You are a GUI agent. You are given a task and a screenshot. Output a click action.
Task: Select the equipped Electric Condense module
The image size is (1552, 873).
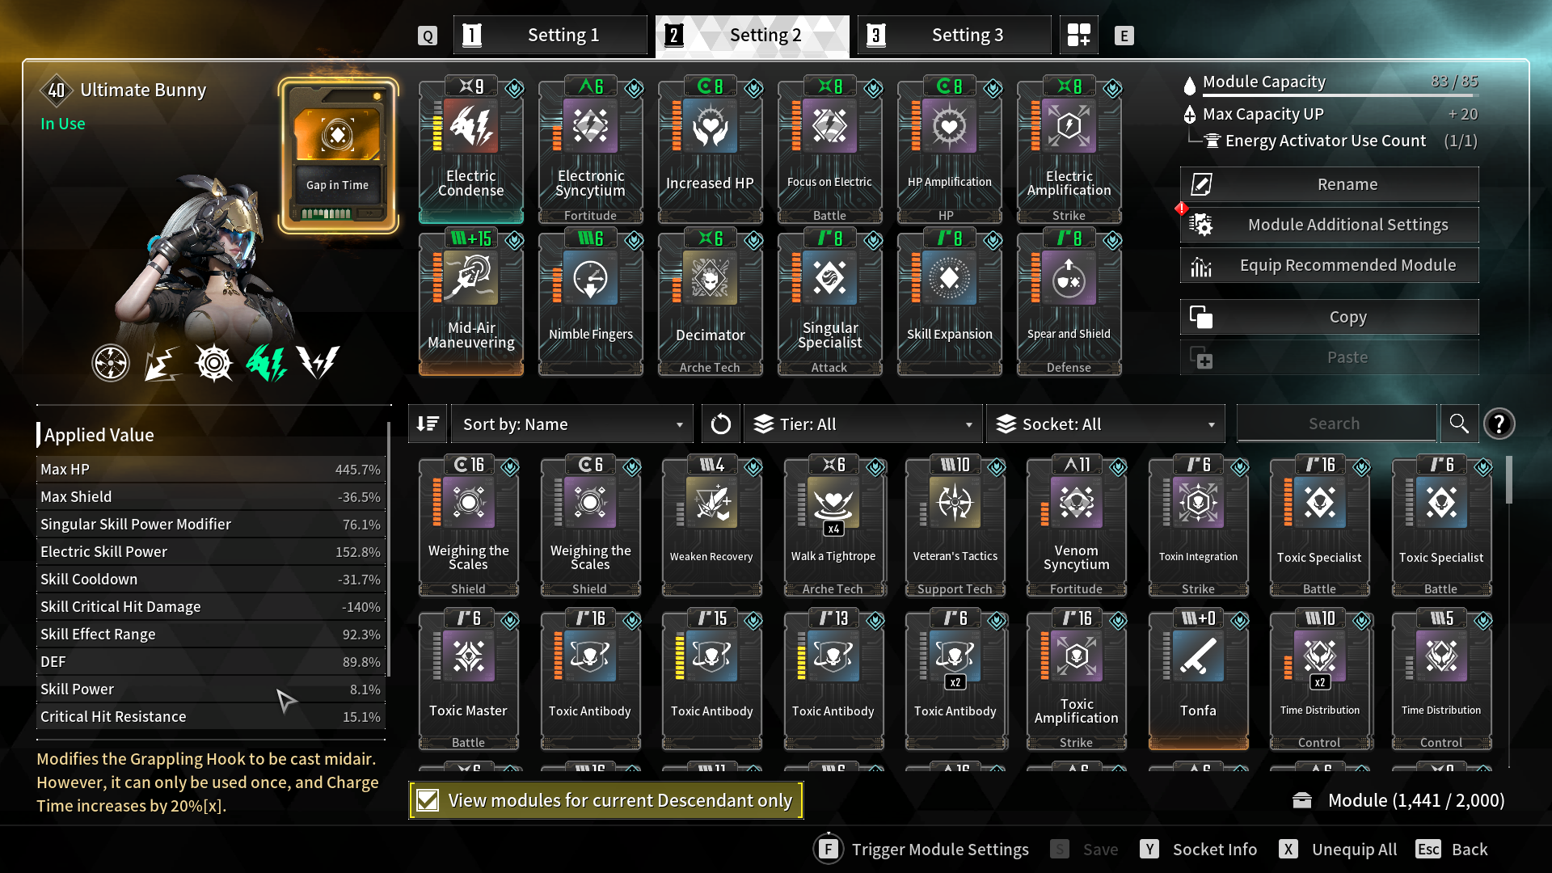pos(471,151)
